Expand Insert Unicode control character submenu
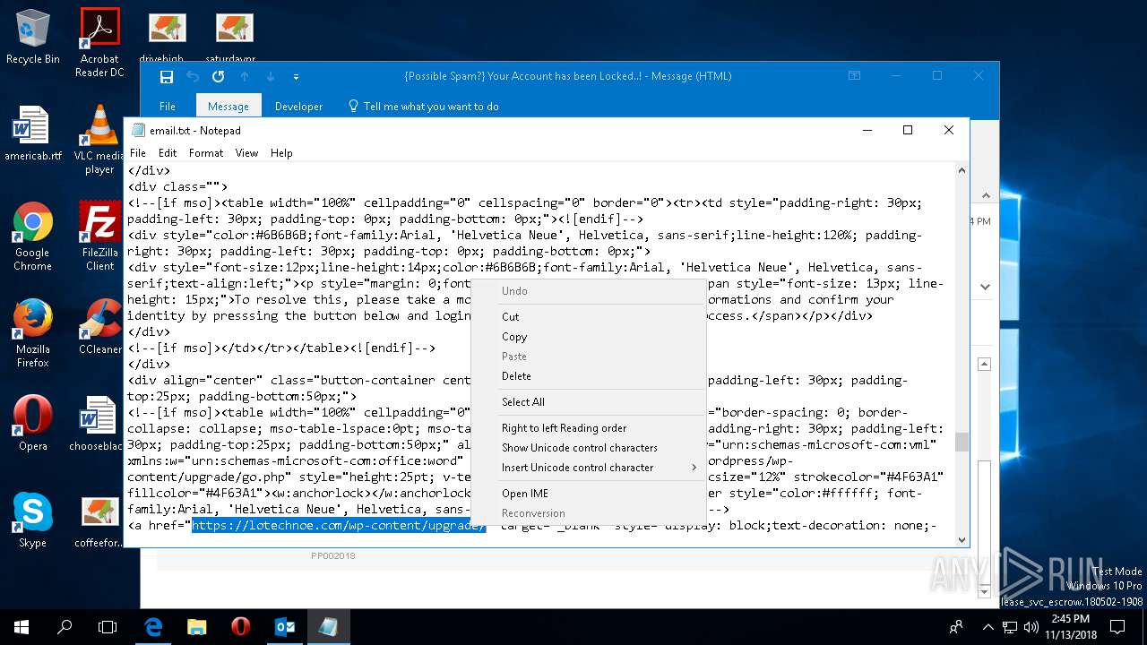Viewport: 1147px width, 645px height. pos(588,467)
